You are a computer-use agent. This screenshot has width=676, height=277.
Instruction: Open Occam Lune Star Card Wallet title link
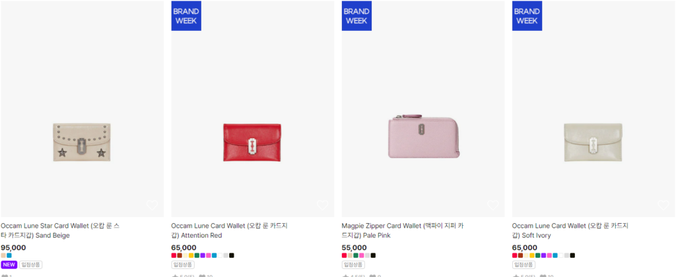click(x=60, y=231)
